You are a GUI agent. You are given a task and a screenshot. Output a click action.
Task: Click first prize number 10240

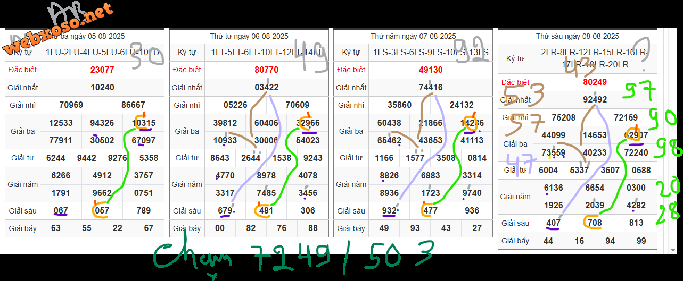pyautogui.click(x=102, y=87)
